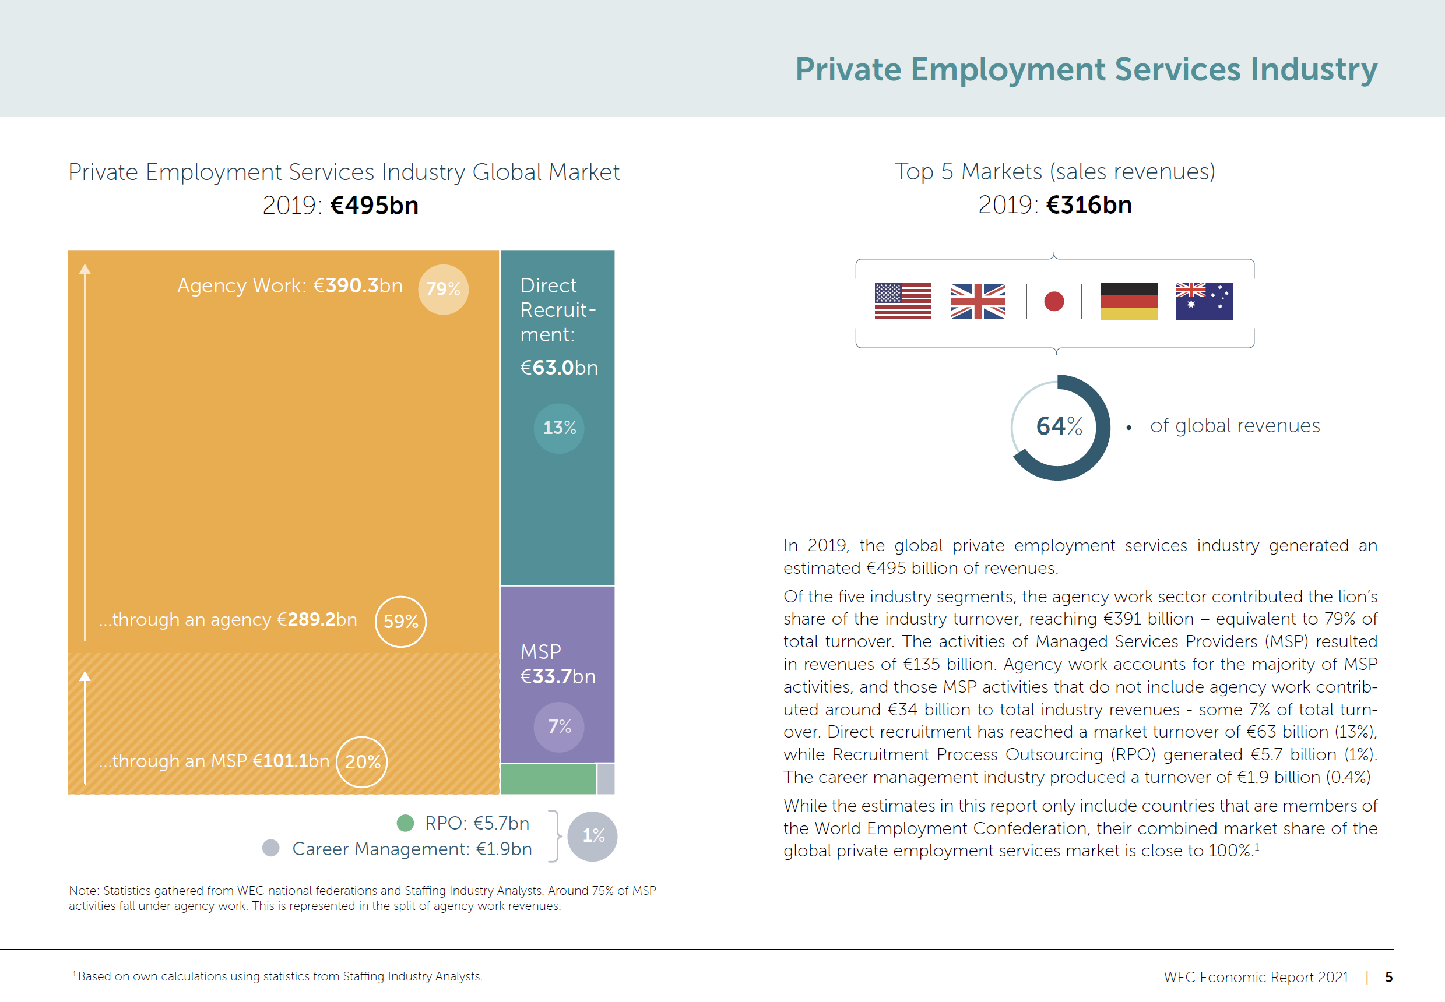Viewport: 1445px width, 1002px height.
Task: Click the 59% outlined circle badge
Action: point(400,622)
